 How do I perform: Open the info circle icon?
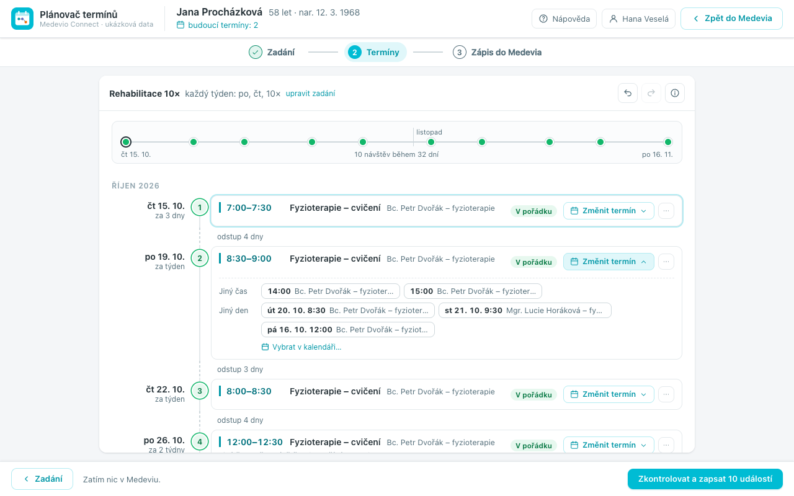pos(675,93)
